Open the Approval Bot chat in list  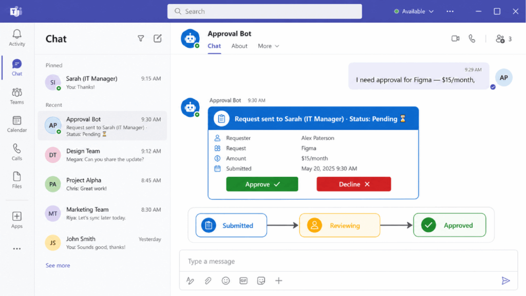[102, 126]
